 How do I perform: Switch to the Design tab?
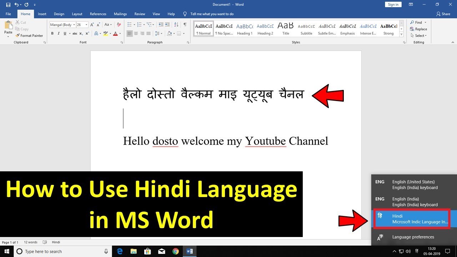[59, 14]
